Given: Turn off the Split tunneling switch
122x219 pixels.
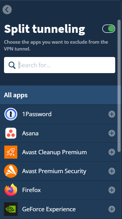Looking at the screenshot, I should pyautogui.click(x=109, y=28).
